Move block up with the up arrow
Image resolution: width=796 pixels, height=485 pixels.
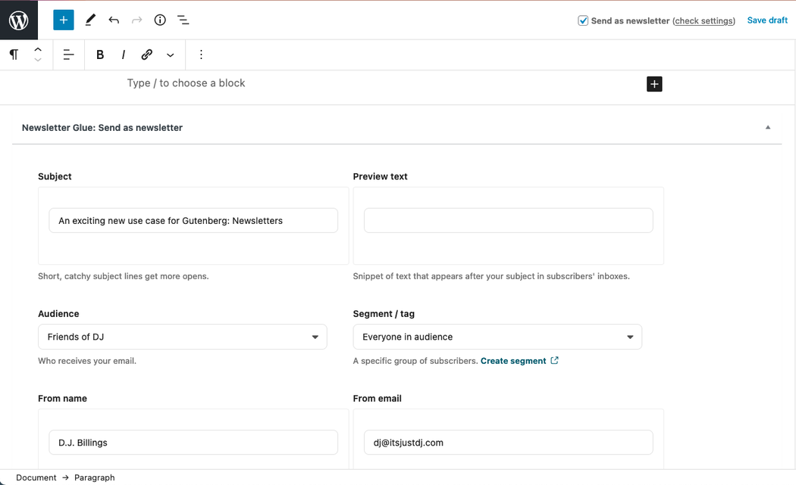(38, 49)
